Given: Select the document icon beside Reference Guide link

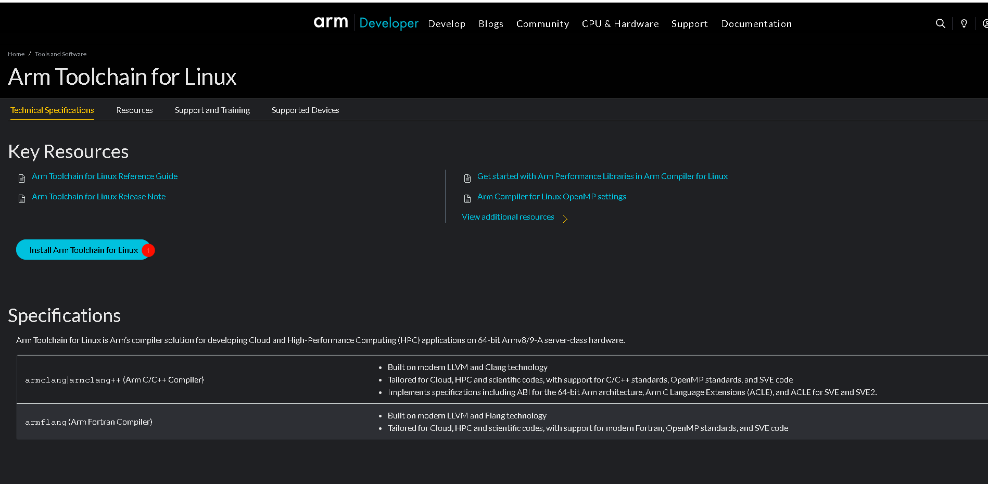Looking at the screenshot, I should (x=21, y=177).
